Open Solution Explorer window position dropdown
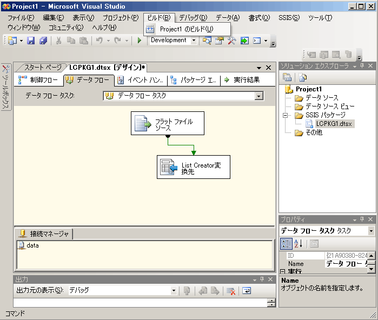This screenshot has height=320, width=378. coord(355,66)
